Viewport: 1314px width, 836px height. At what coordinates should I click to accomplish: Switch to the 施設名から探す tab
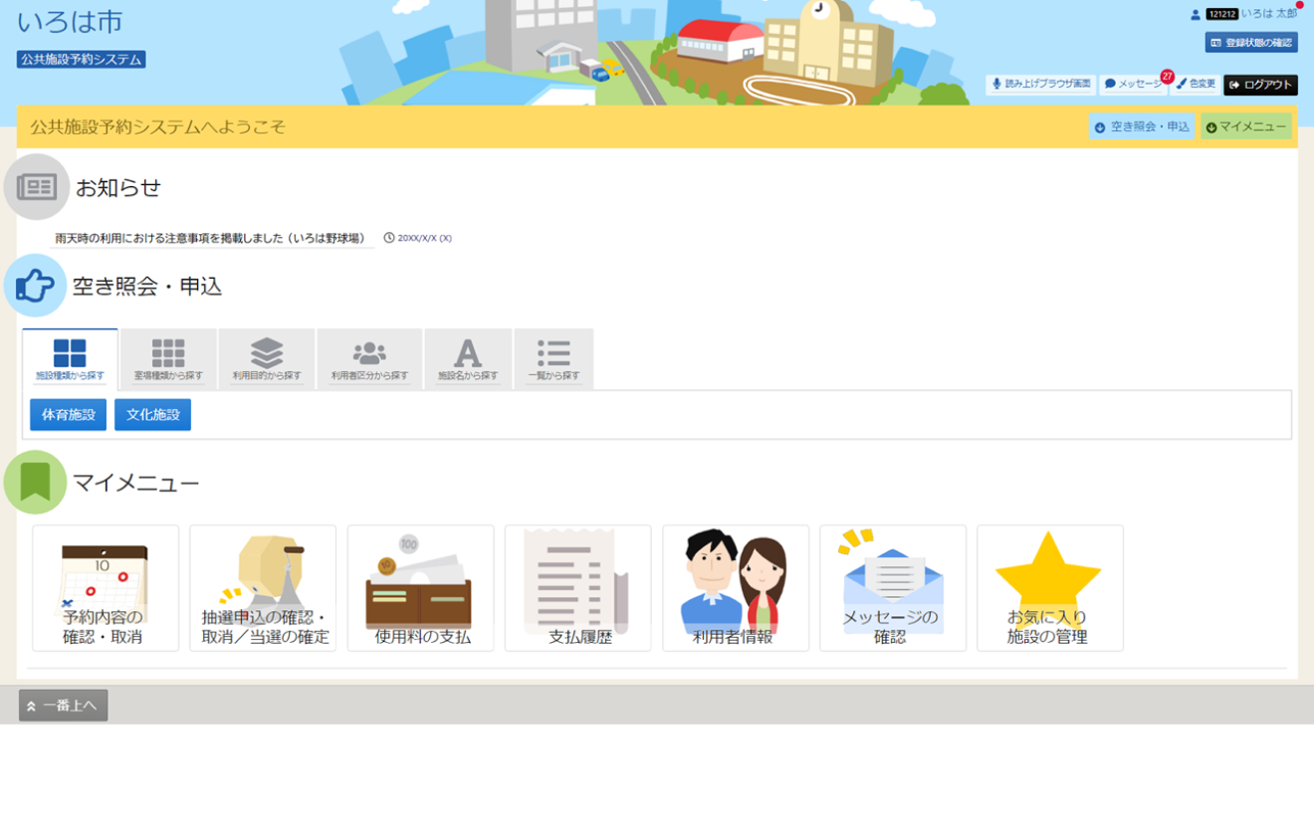click(x=468, y=359)
